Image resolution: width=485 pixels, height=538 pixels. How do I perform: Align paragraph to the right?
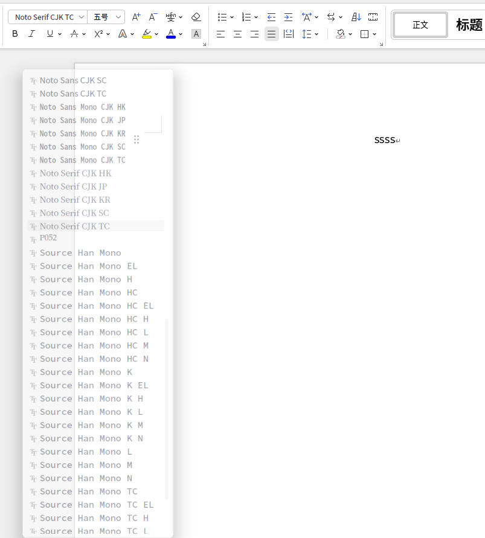254,34
